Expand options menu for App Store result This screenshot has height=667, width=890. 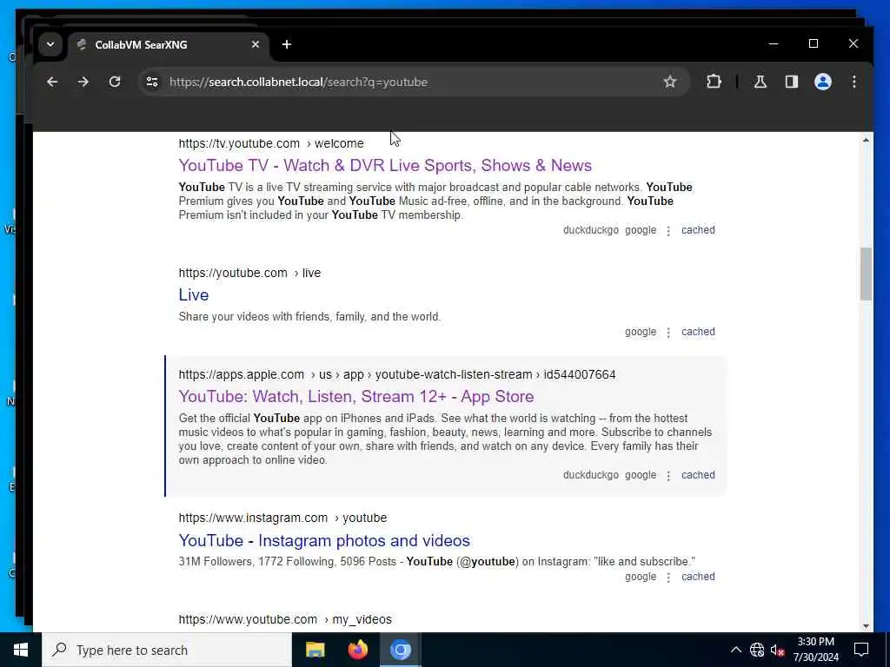[668, 476]
